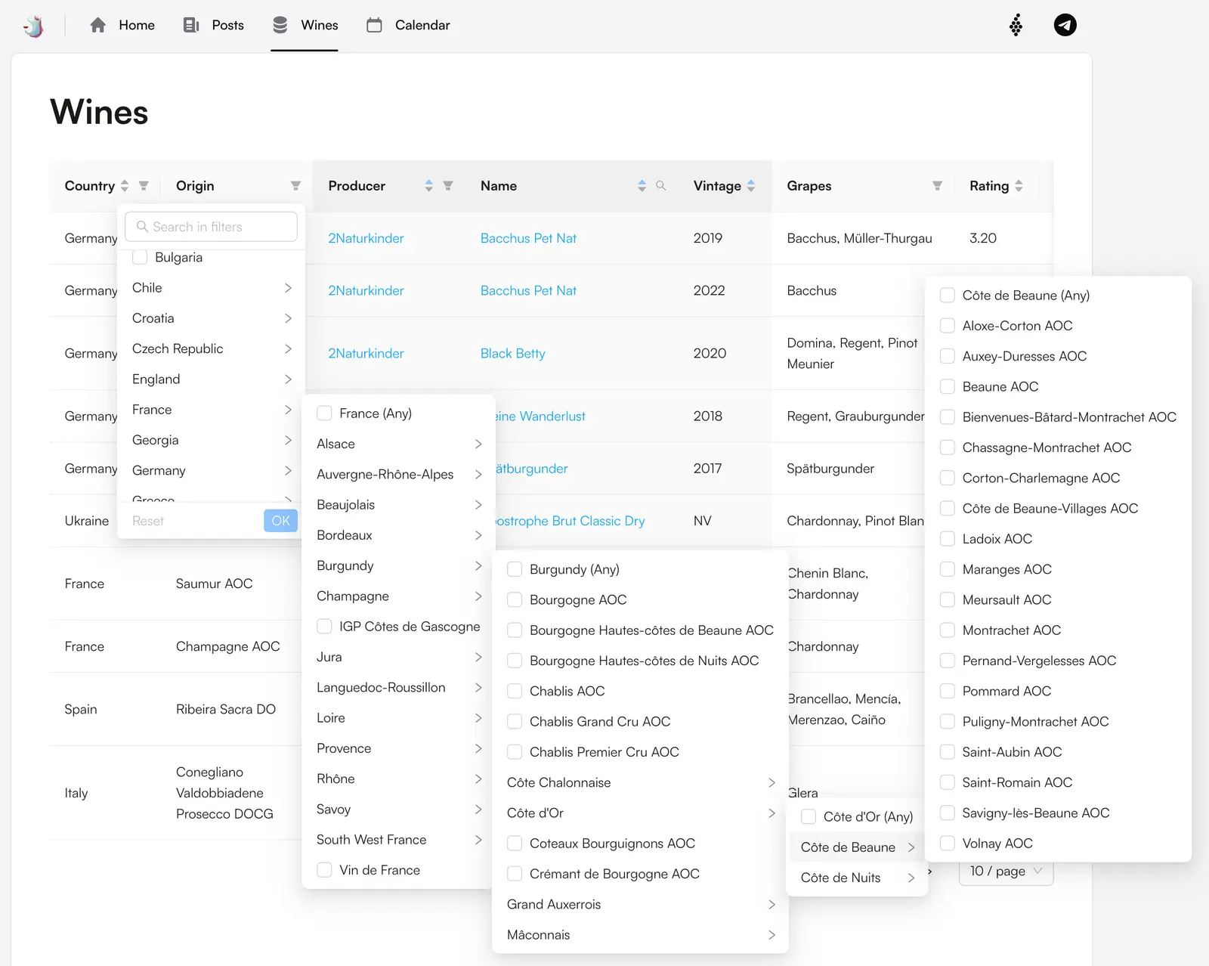Image resolution: width=1209 pixels, height=966 pixels.
Task: Click the grapes icon in header
Action: pos(1016,25)
